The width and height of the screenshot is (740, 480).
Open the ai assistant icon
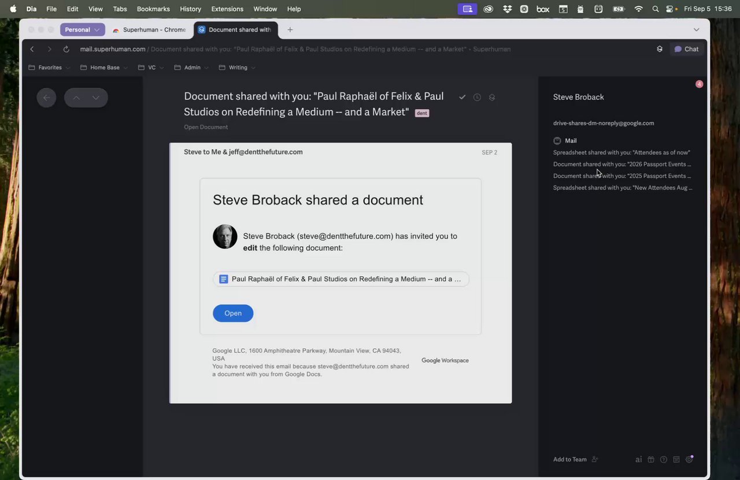click(639, 460)
